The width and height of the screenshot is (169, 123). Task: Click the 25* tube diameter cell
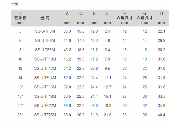(x=20, y=115)
